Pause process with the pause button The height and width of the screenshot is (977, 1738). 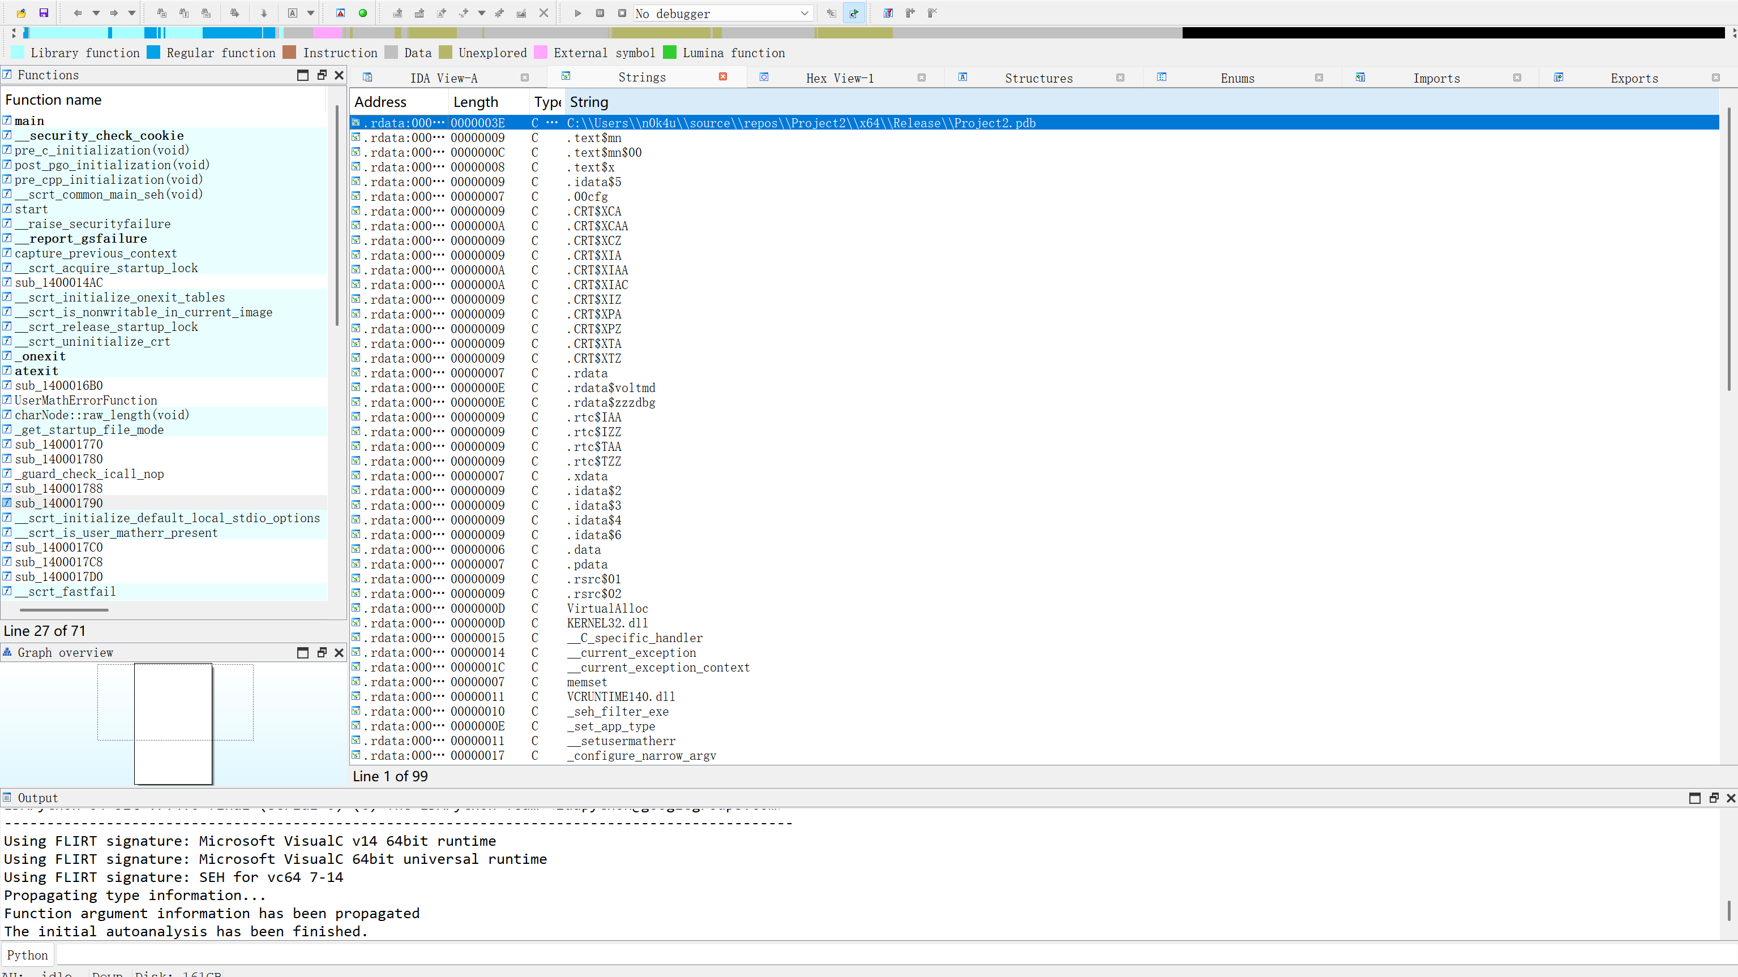pyautogui.click(x=600, y=13)
